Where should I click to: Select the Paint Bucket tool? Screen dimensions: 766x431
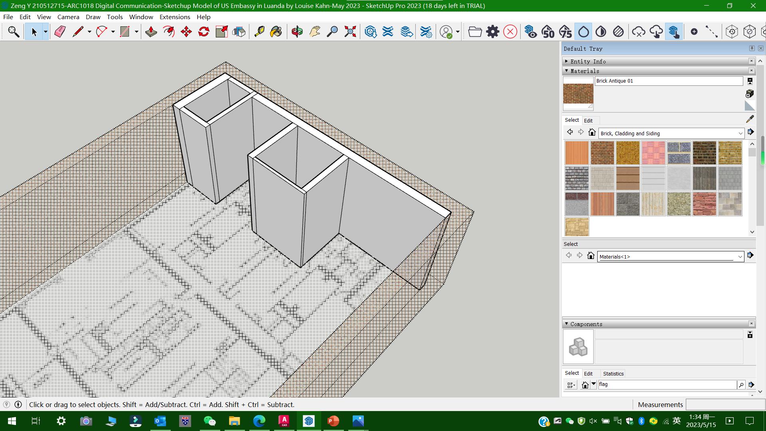point(276,32)
